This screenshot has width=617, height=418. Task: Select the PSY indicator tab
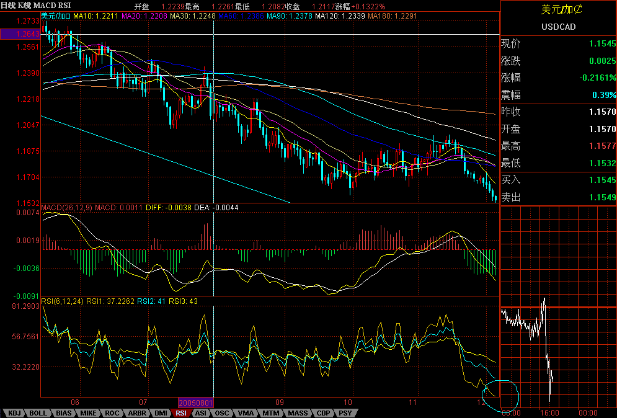click(x=345, y=412)
